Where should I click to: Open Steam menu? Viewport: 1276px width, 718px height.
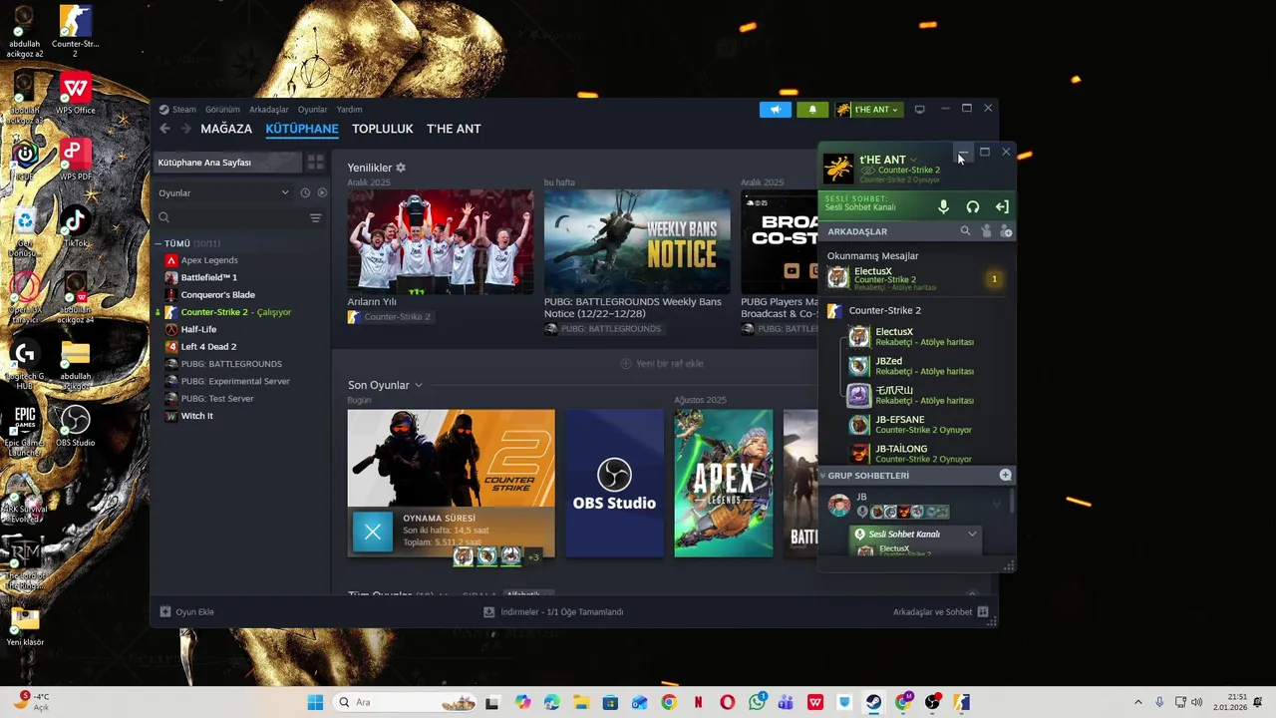(178, 110)
